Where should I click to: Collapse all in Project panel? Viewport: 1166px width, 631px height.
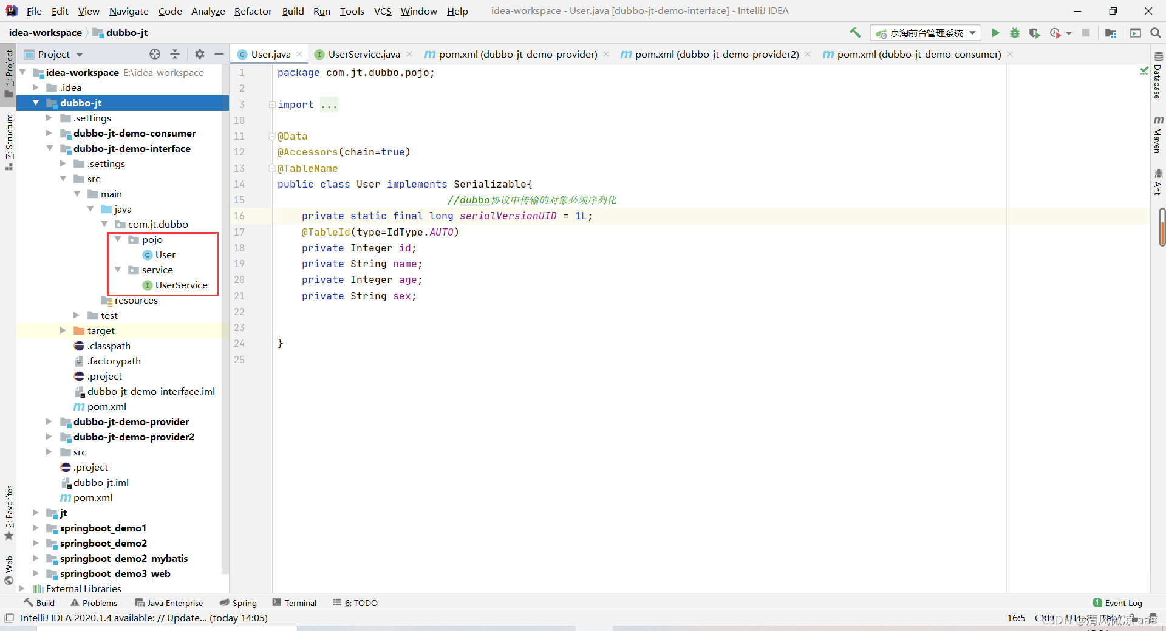coord(175,54)
